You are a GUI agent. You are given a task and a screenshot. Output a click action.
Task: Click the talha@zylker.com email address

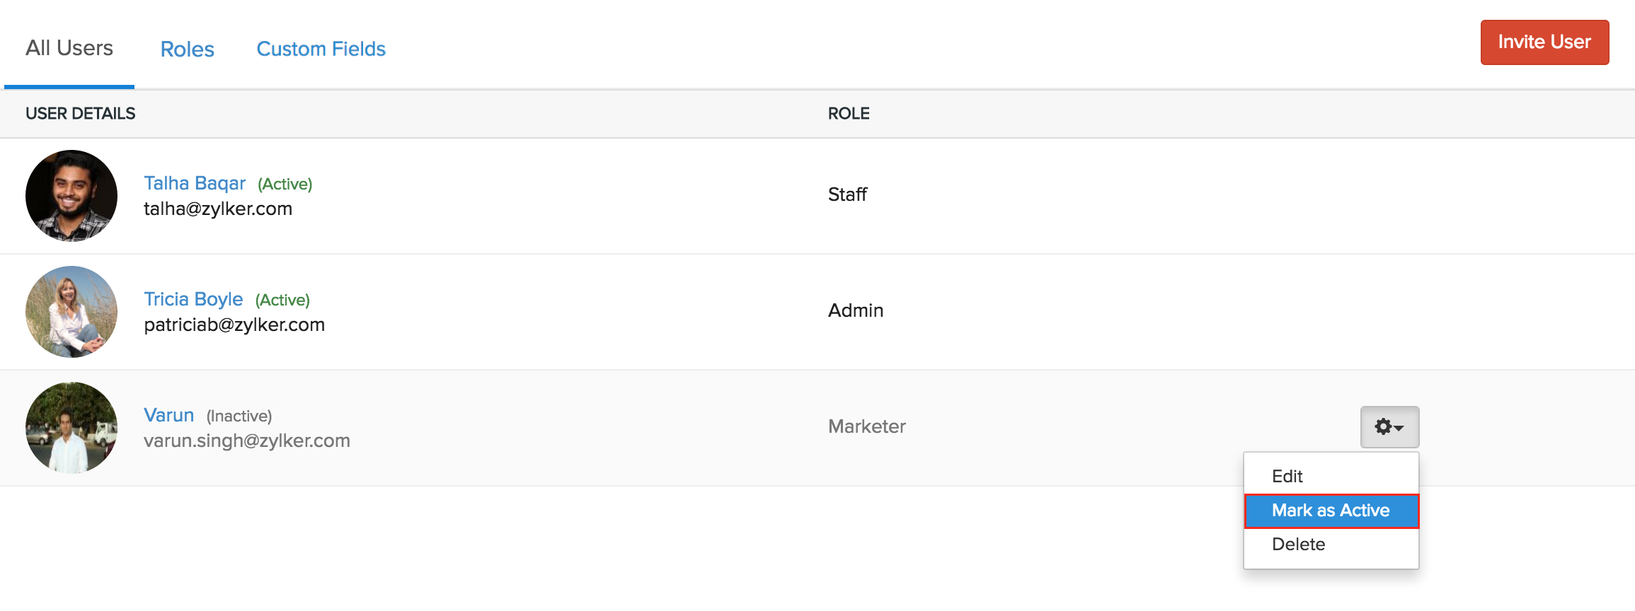[218, 209]
